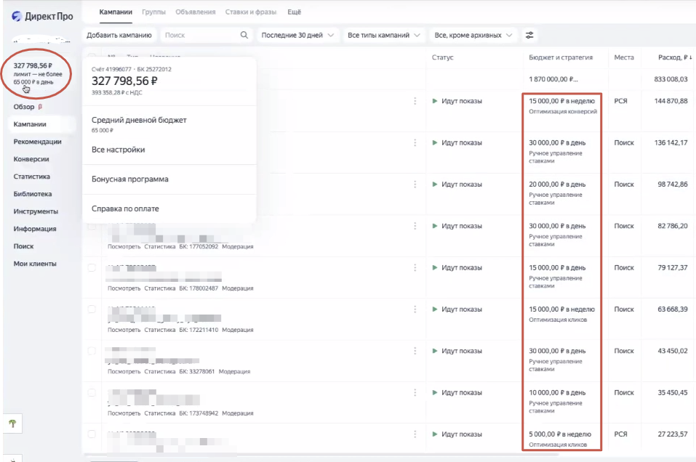Viewport: 696px width, 462px height.
Task: Tick checkbox of campaign БК 33278061
Action: 92,351
